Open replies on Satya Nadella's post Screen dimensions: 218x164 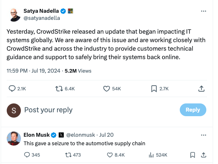[x=12, y=89]
